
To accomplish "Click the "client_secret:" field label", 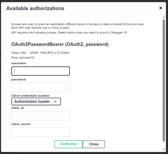I will [x=21, y=124].
